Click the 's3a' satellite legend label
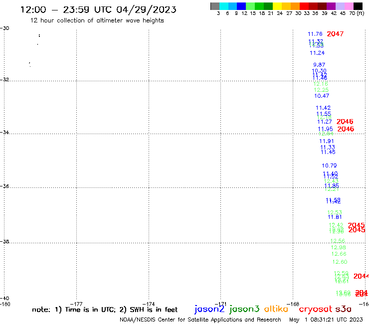Screen dimensions: 369x324 tap(343, 309)
